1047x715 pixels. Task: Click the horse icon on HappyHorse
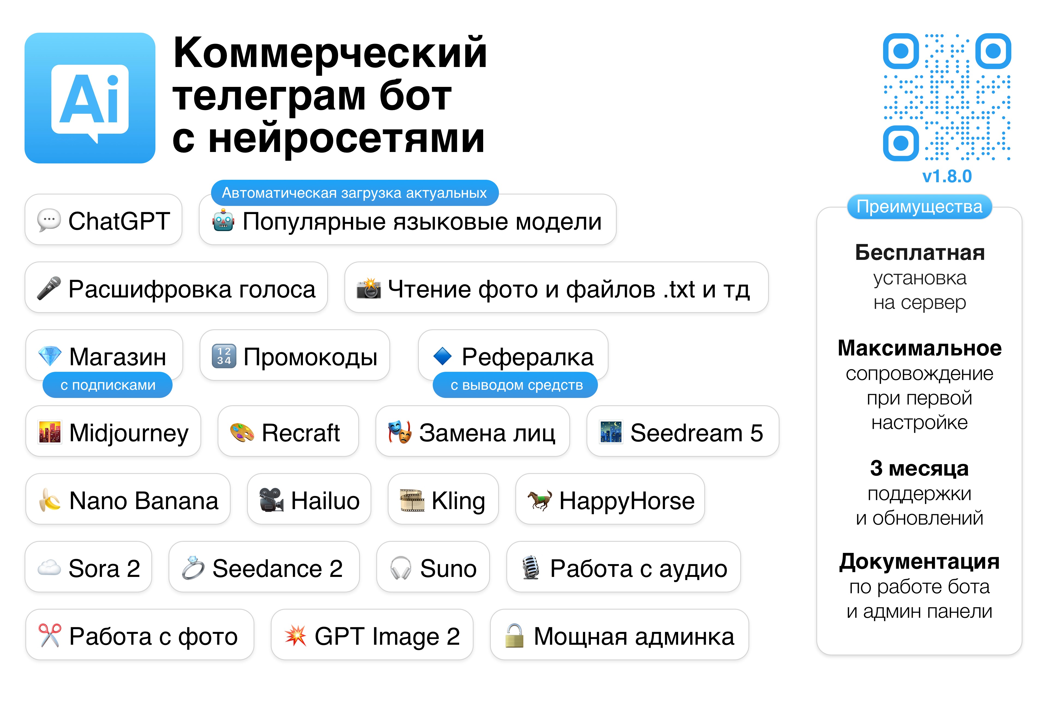[540, 500]
